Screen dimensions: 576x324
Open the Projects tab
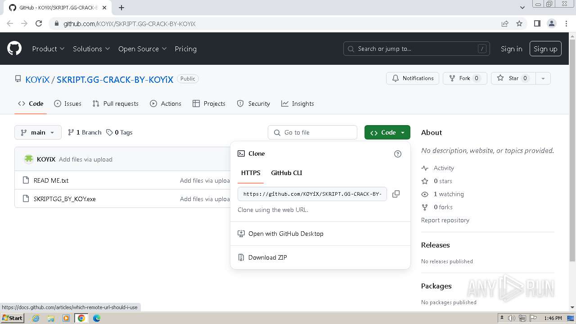pyautogui.click(x=209, y=103)
